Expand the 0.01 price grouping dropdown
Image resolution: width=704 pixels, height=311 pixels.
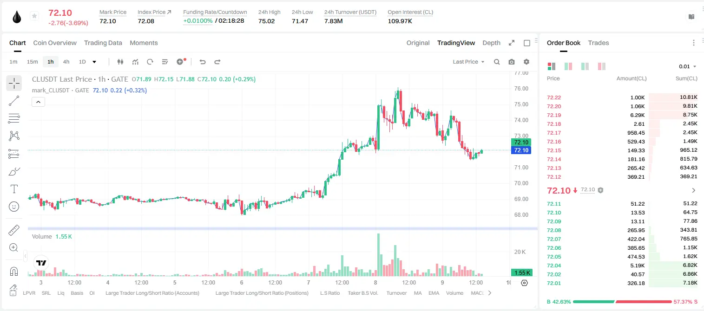(687, 66)
